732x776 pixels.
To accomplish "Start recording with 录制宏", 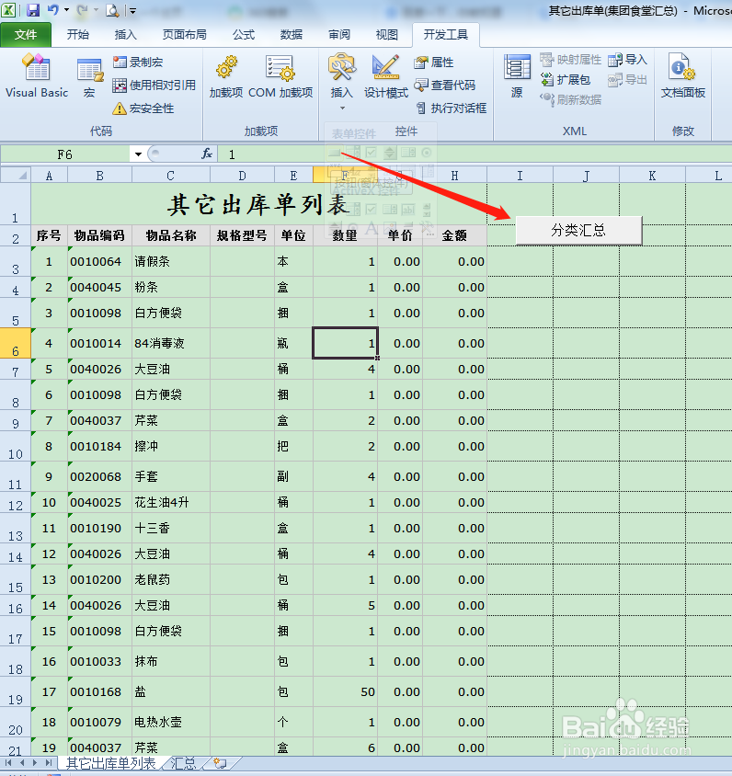I will pyautogui.click(x=138, y=63).
